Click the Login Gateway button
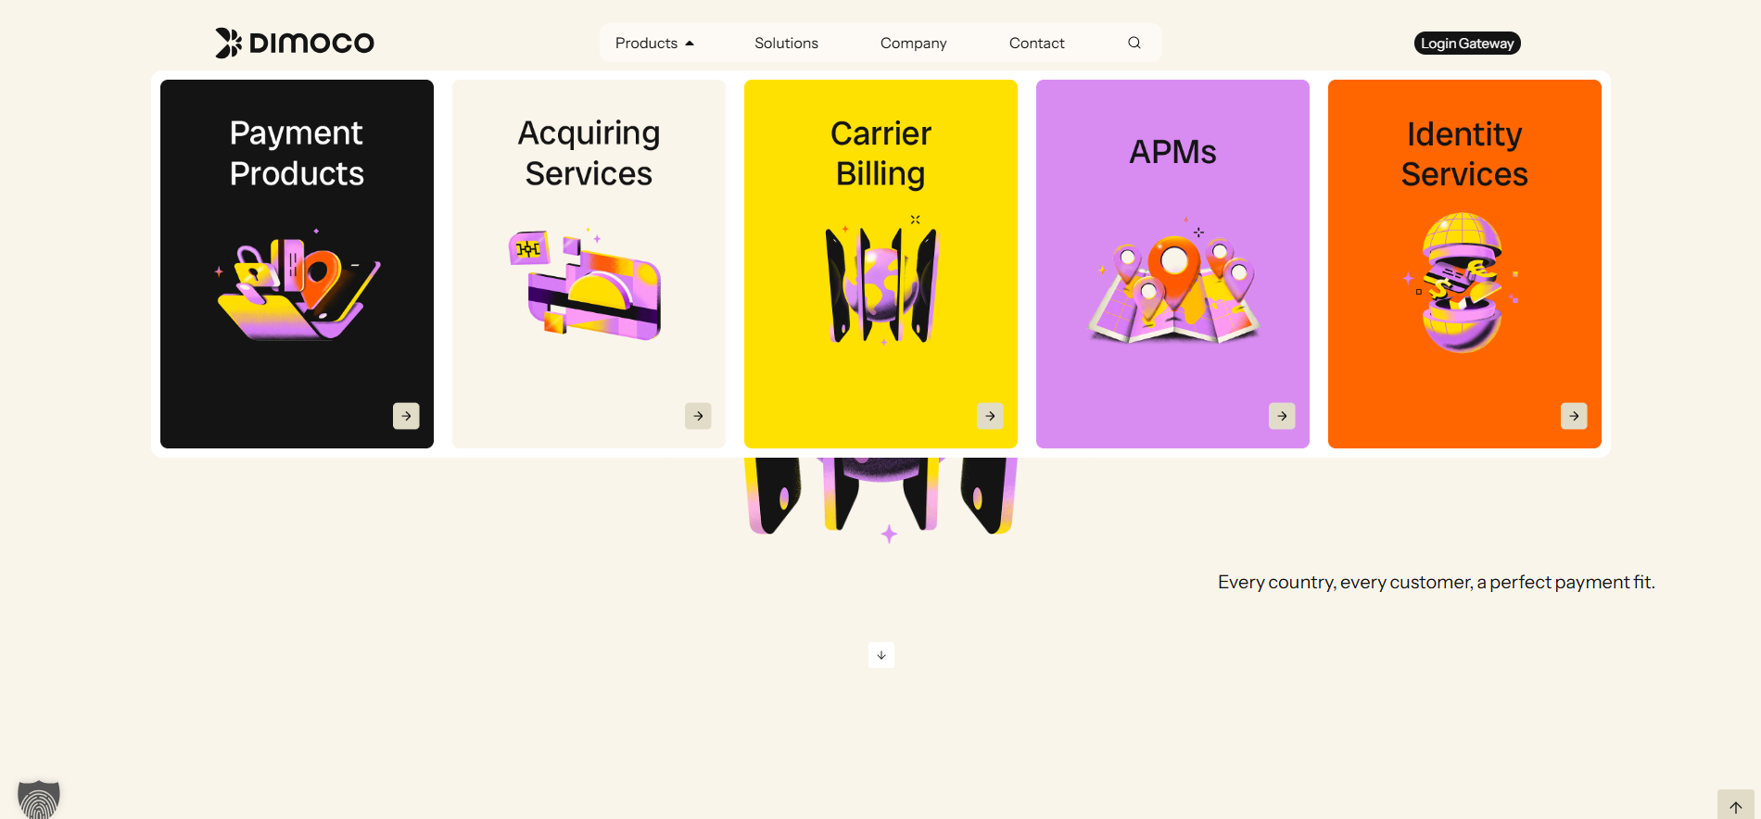1761x819 pixels. click(x=1467, y=44)
